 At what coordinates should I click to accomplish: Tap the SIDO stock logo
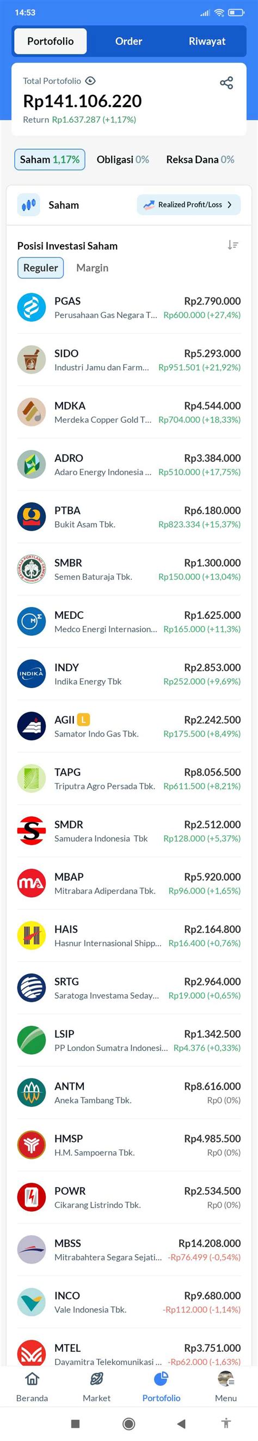click(x=31, y=360)
